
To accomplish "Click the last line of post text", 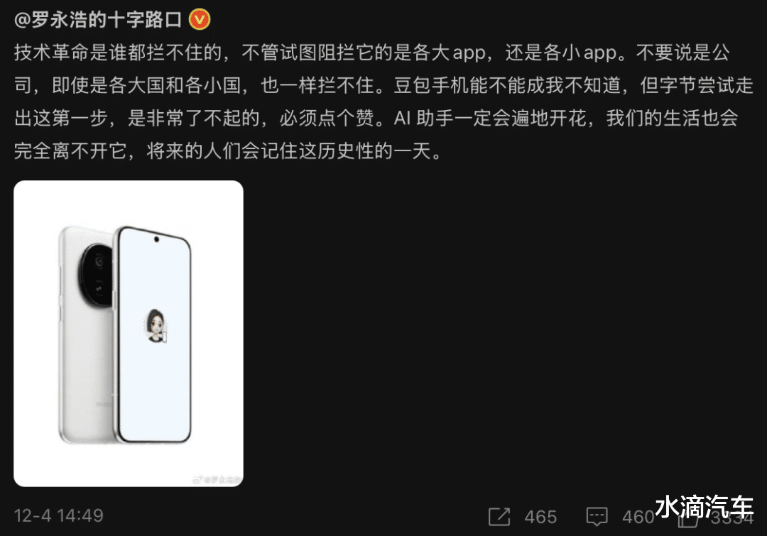I will pos(228,151).
